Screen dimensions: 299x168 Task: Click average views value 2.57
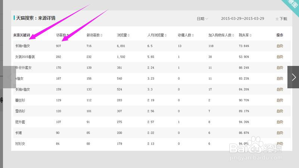click(x=151, y=122)
